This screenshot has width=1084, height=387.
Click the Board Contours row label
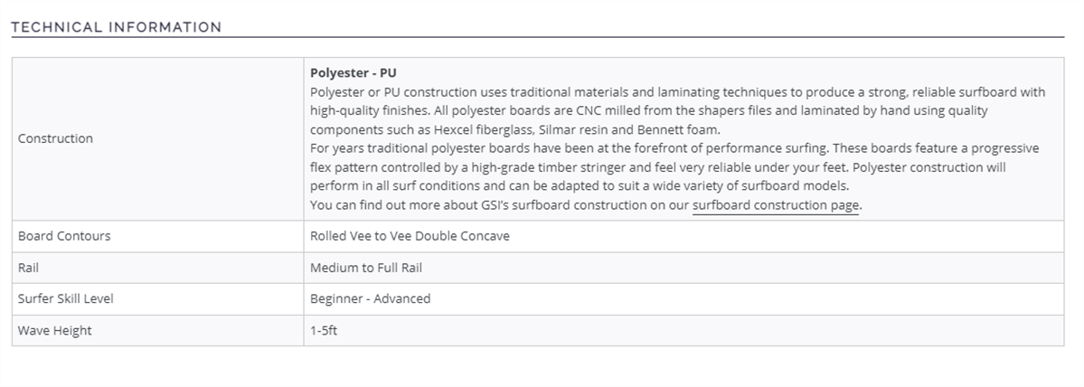tap(64, 236)
